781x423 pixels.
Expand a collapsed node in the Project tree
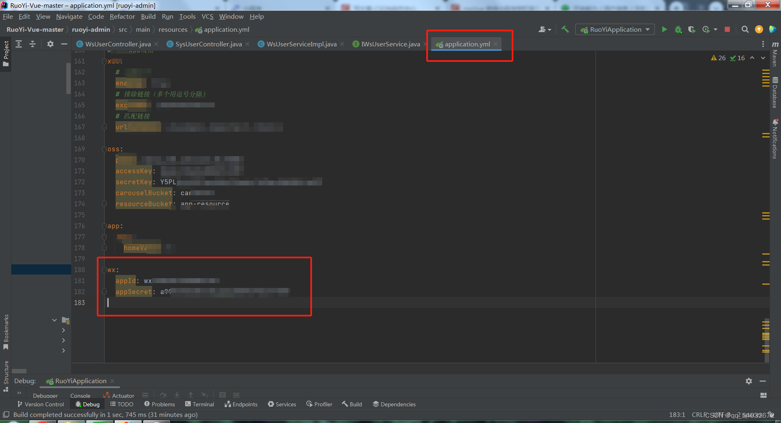(x=63, y=330)
